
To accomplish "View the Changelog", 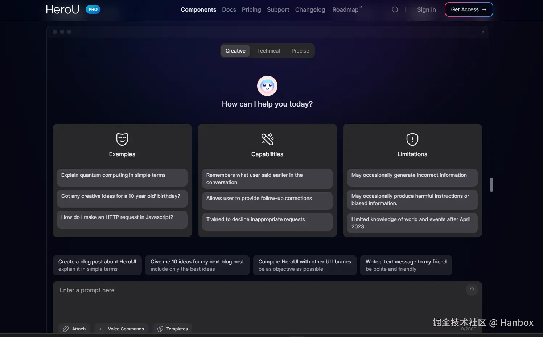I will (310, 9).
